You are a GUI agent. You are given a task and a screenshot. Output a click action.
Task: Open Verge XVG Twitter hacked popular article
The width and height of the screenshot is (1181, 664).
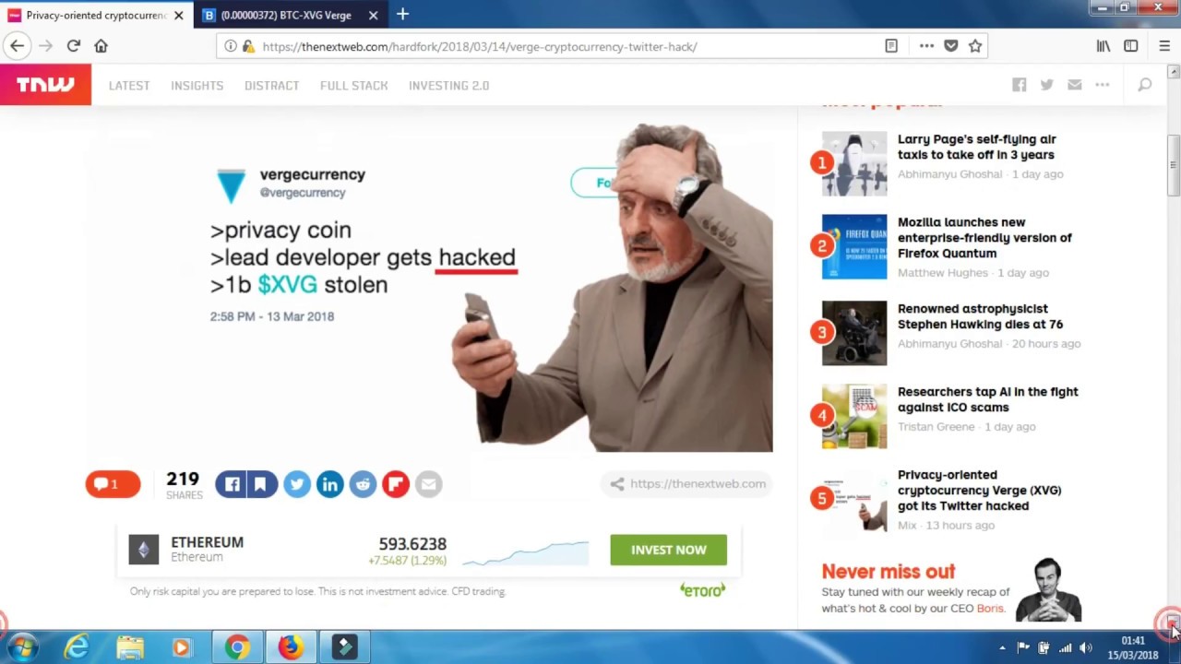[979, 490]
